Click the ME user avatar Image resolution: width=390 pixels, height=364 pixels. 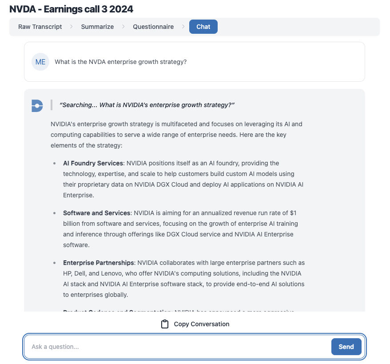(x=40, y=62)
